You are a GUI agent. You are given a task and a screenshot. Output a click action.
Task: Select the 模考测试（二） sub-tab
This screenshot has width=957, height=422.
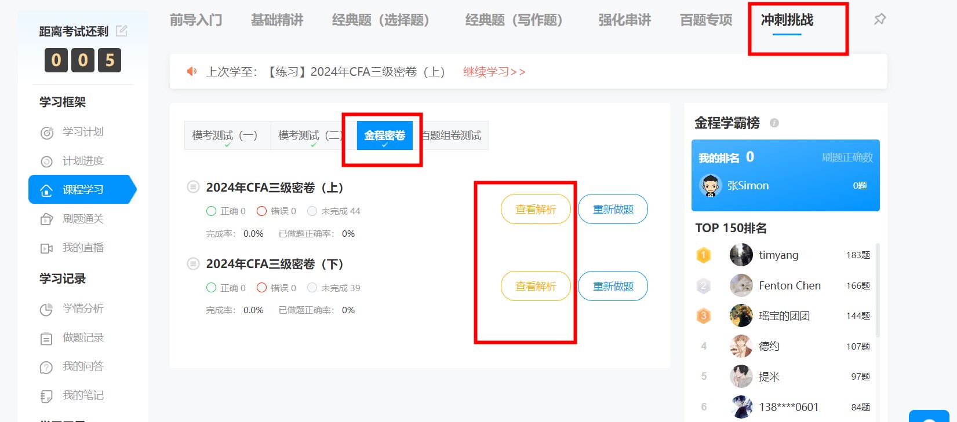point(314,135)
